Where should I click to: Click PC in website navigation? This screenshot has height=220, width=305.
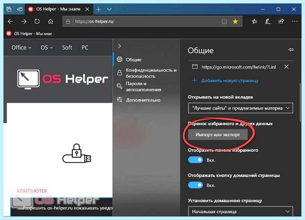[84, 47]
